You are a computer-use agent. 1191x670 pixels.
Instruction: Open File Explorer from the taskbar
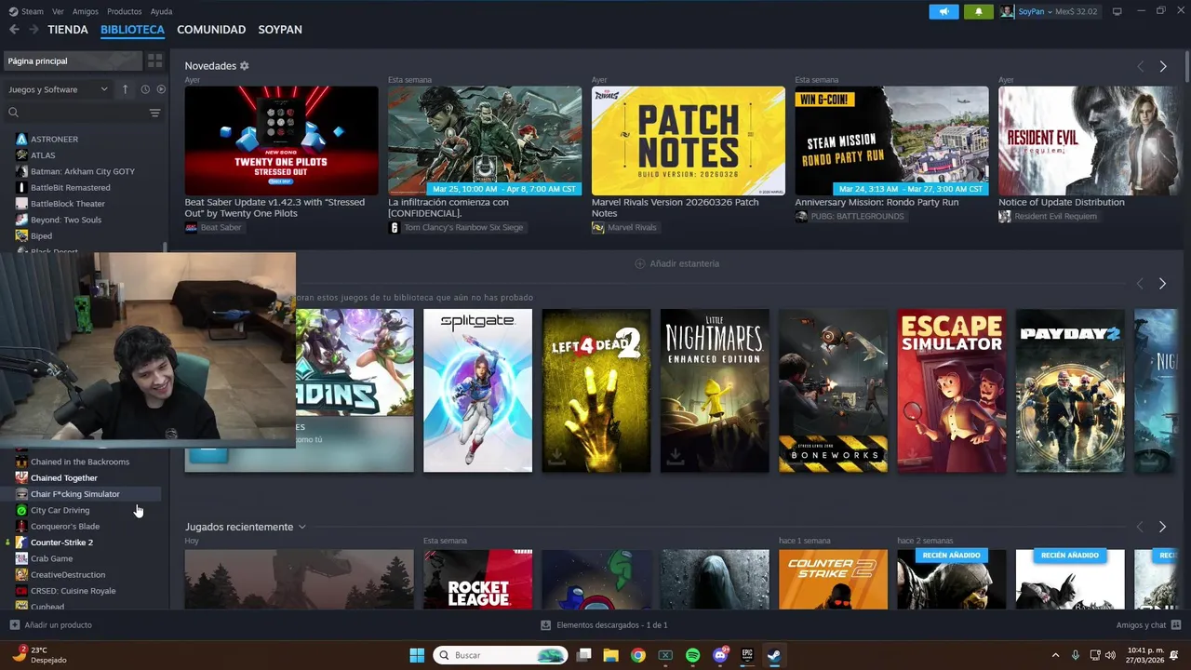click(x=610, y=655)
